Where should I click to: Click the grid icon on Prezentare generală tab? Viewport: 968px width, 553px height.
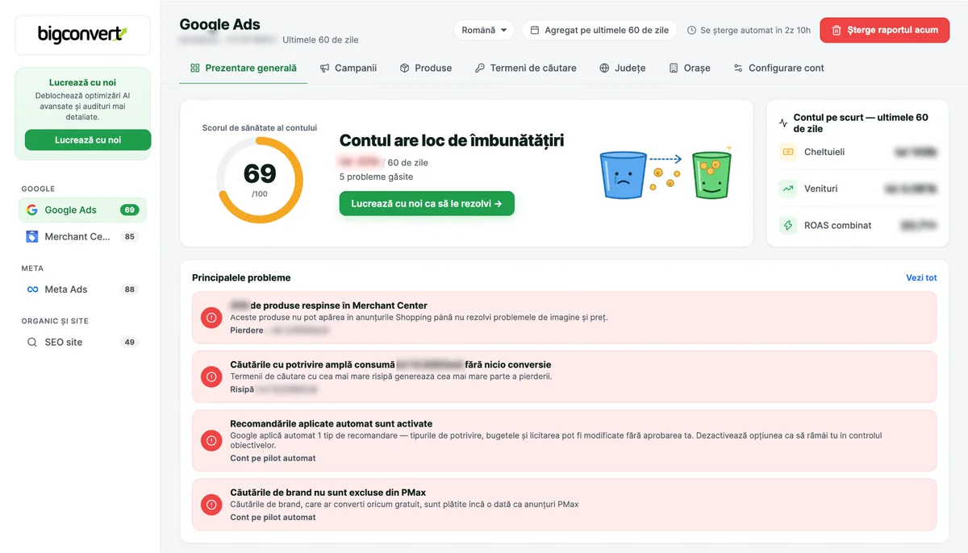coord(194,68)
